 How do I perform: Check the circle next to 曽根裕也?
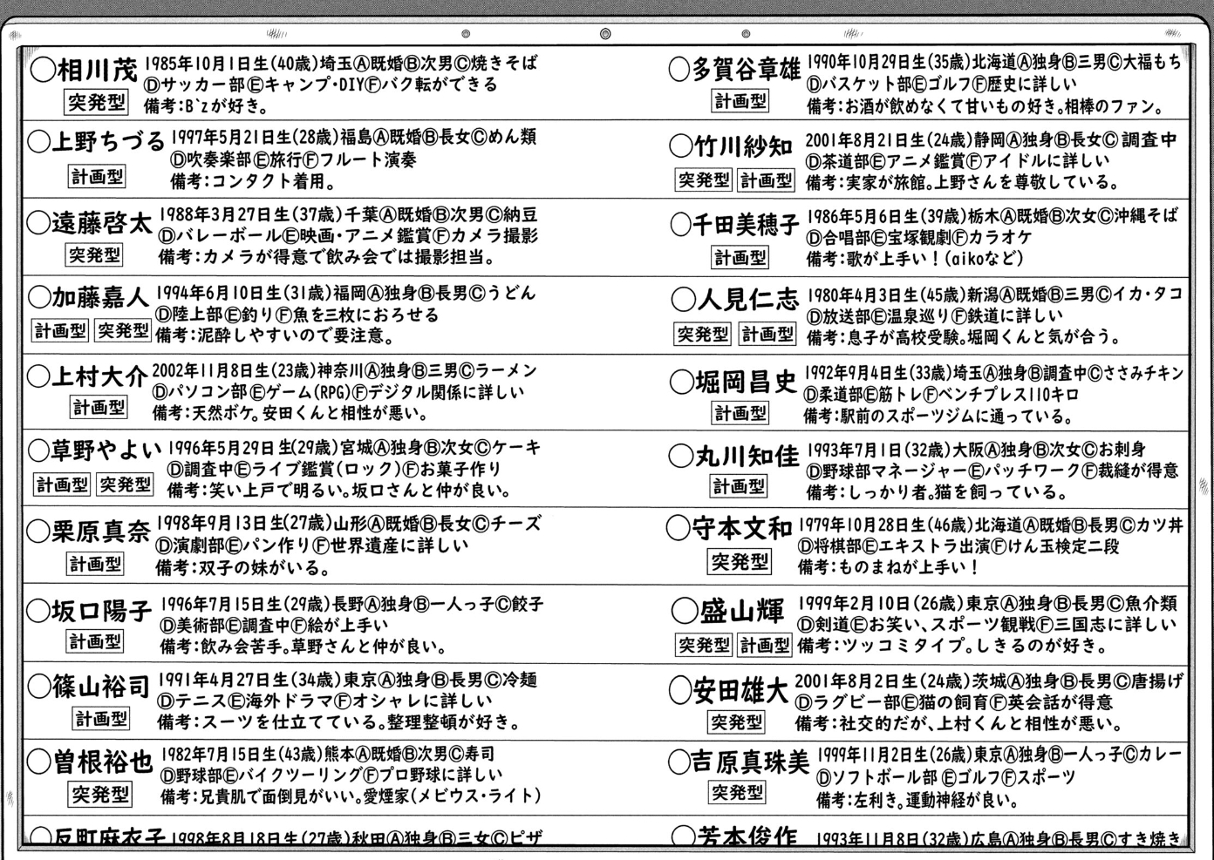tap(39, 762)
